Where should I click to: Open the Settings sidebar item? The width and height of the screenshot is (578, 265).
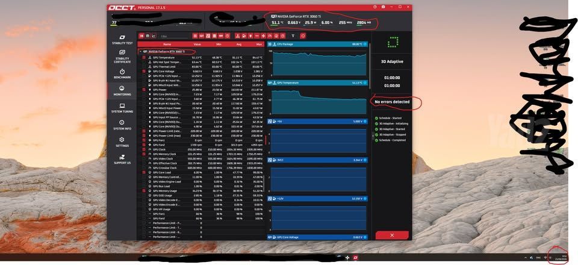click(x=122, y=142)
